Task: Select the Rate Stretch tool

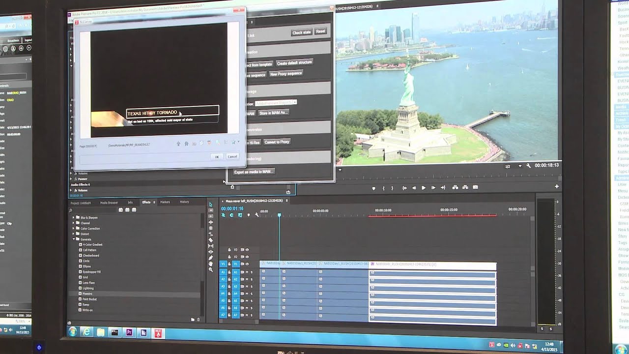Action: (211, 234)
